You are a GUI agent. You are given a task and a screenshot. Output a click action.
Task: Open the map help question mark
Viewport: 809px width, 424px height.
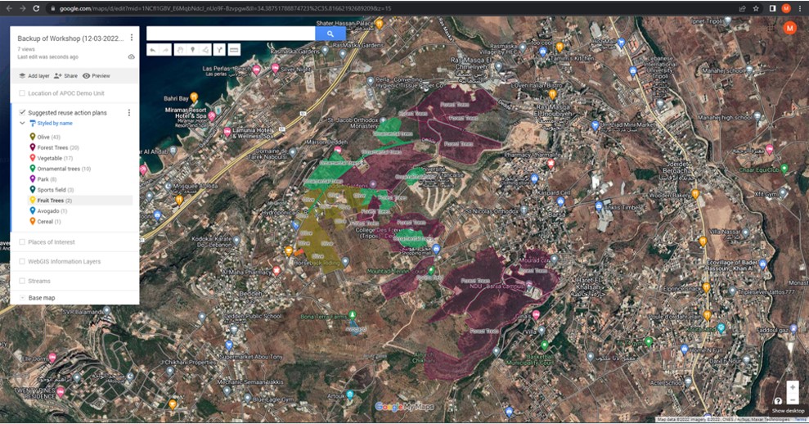click(x=777, y=401)
